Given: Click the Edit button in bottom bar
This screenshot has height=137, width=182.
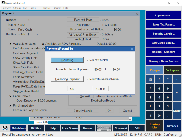Looking at the screenshot, I should click(137, 128).
